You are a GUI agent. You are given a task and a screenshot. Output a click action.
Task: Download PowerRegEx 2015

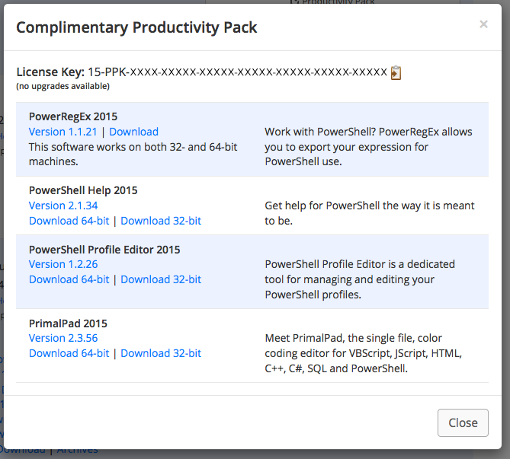[133, 132]
